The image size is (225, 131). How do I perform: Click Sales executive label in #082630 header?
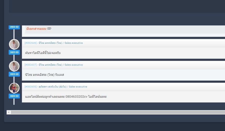78,87
